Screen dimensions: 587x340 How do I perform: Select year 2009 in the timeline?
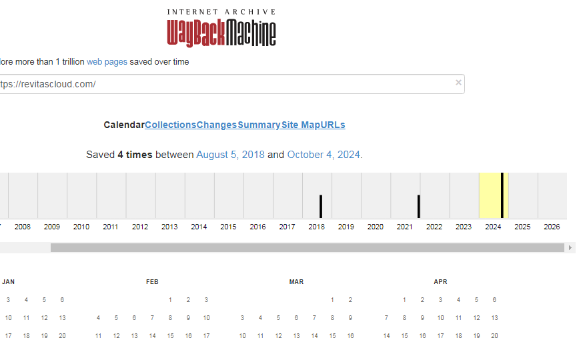pos(51,227)
